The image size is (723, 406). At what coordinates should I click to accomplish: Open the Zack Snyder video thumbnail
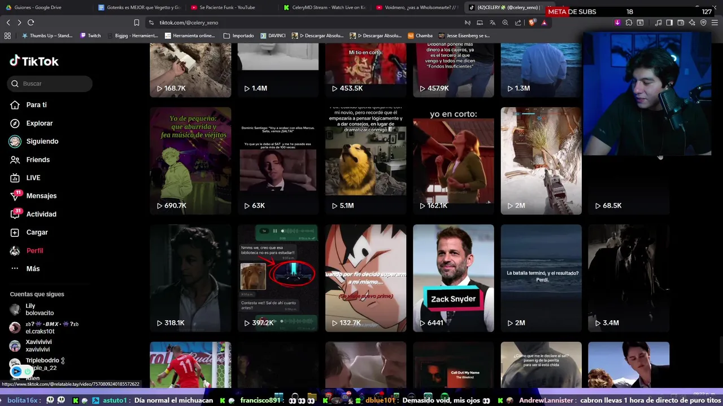click(453, 278)
